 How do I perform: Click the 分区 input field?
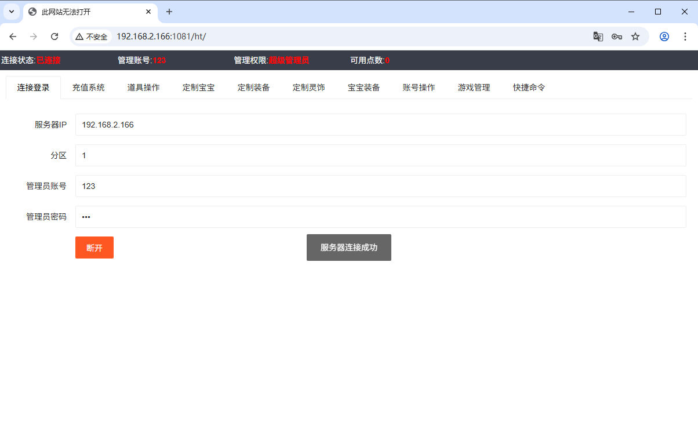click(x=380, y=155)
